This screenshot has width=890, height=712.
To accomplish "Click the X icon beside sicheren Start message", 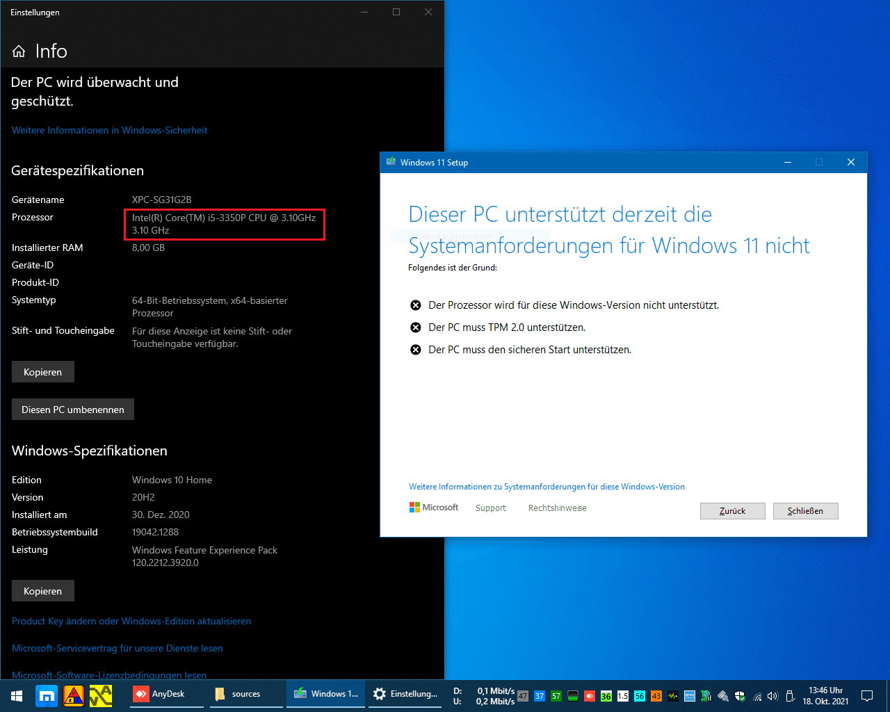I will tap(416, 350).
